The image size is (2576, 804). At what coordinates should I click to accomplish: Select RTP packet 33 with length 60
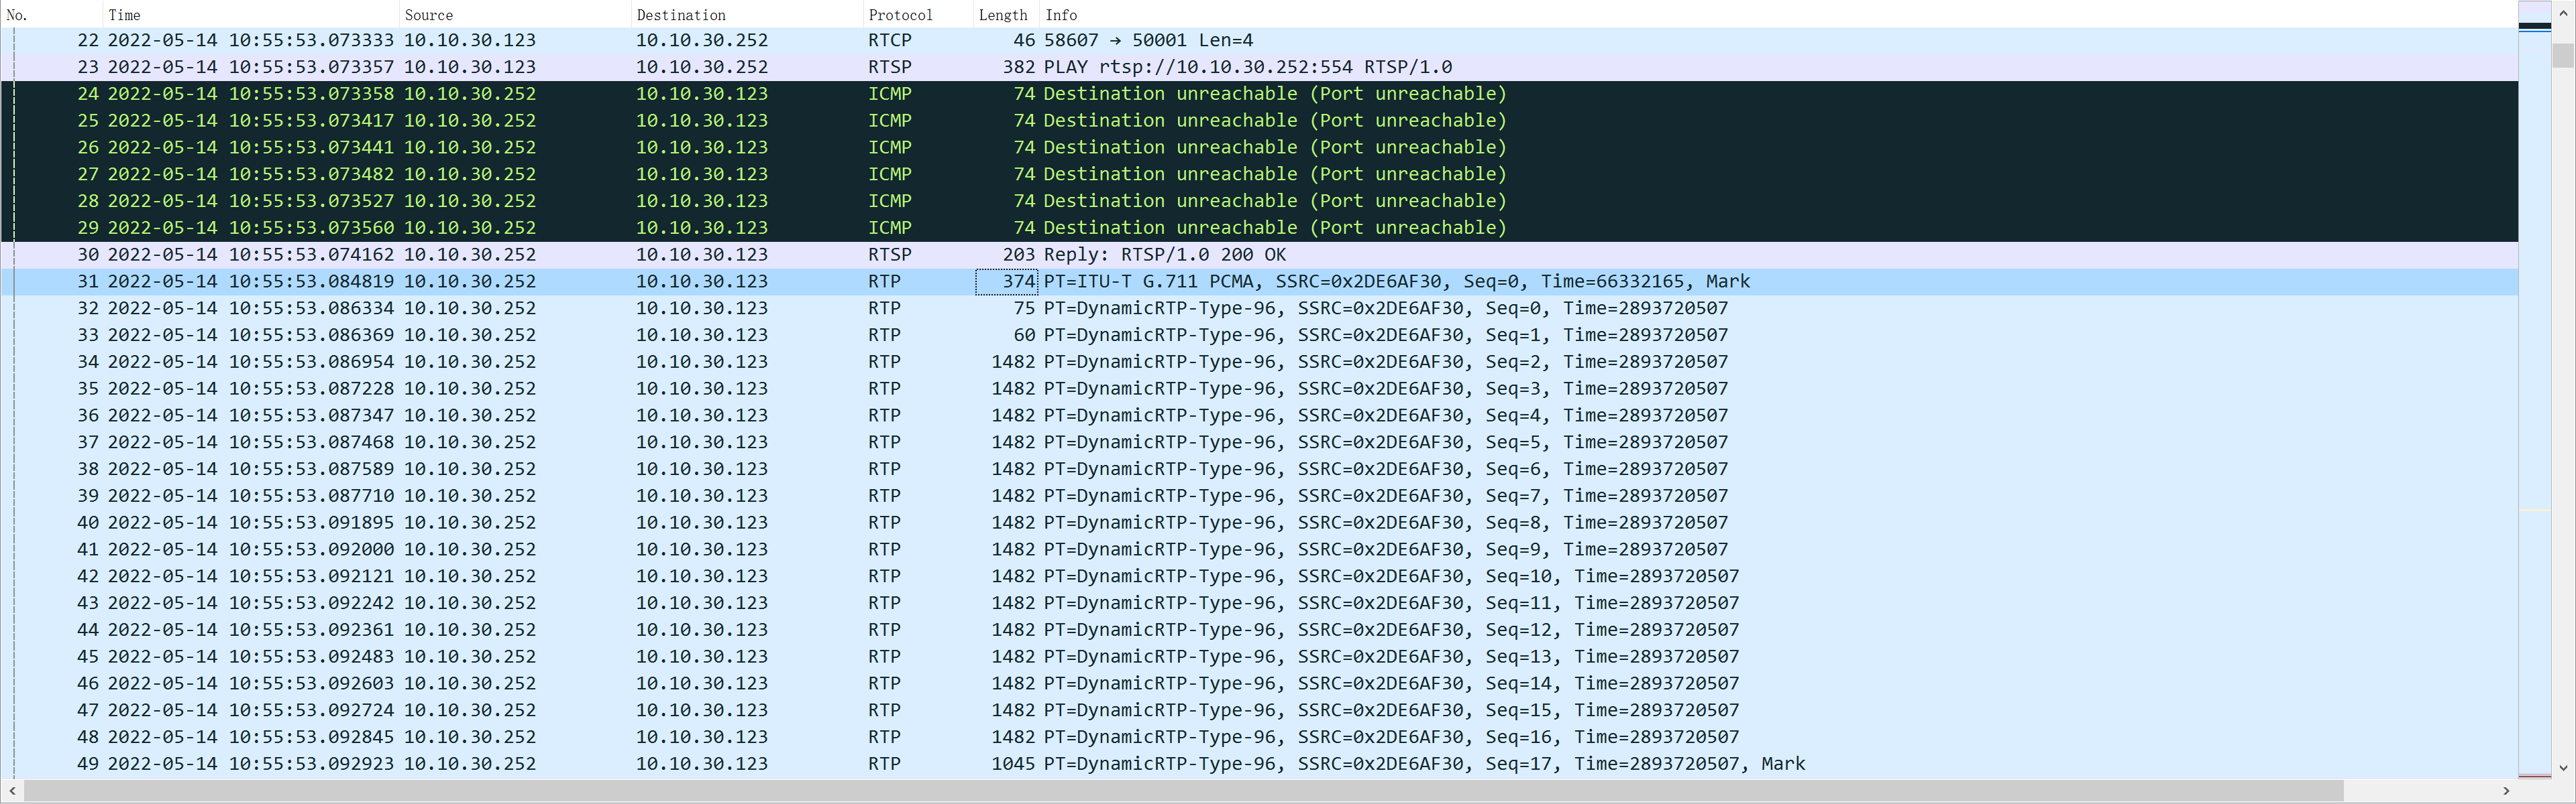1259,334
